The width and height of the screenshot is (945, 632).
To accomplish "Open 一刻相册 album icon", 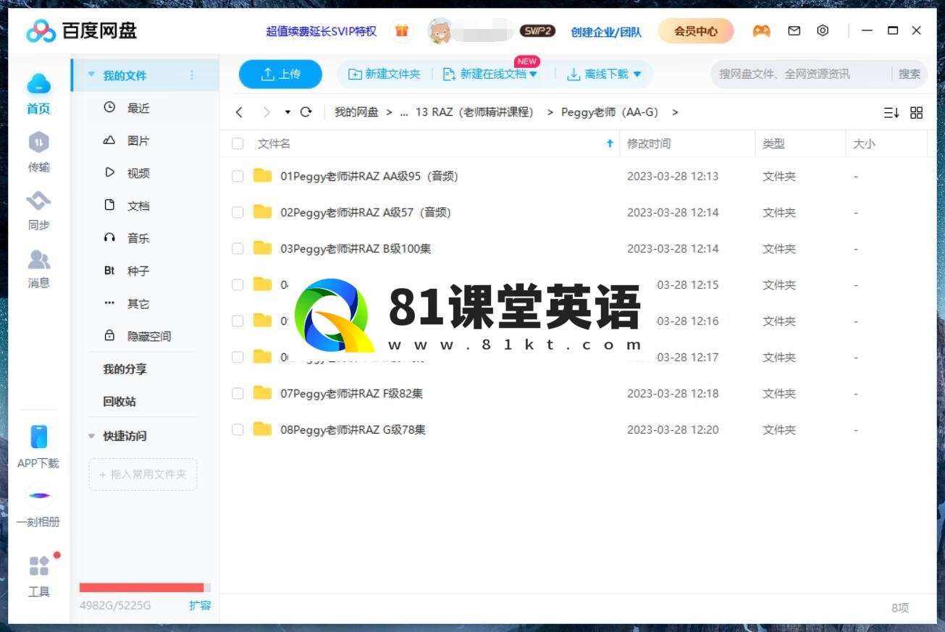I will tap(39, 495).
